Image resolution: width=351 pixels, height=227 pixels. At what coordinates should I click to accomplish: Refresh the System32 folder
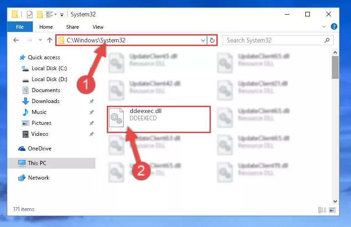(x=212, y=41)
